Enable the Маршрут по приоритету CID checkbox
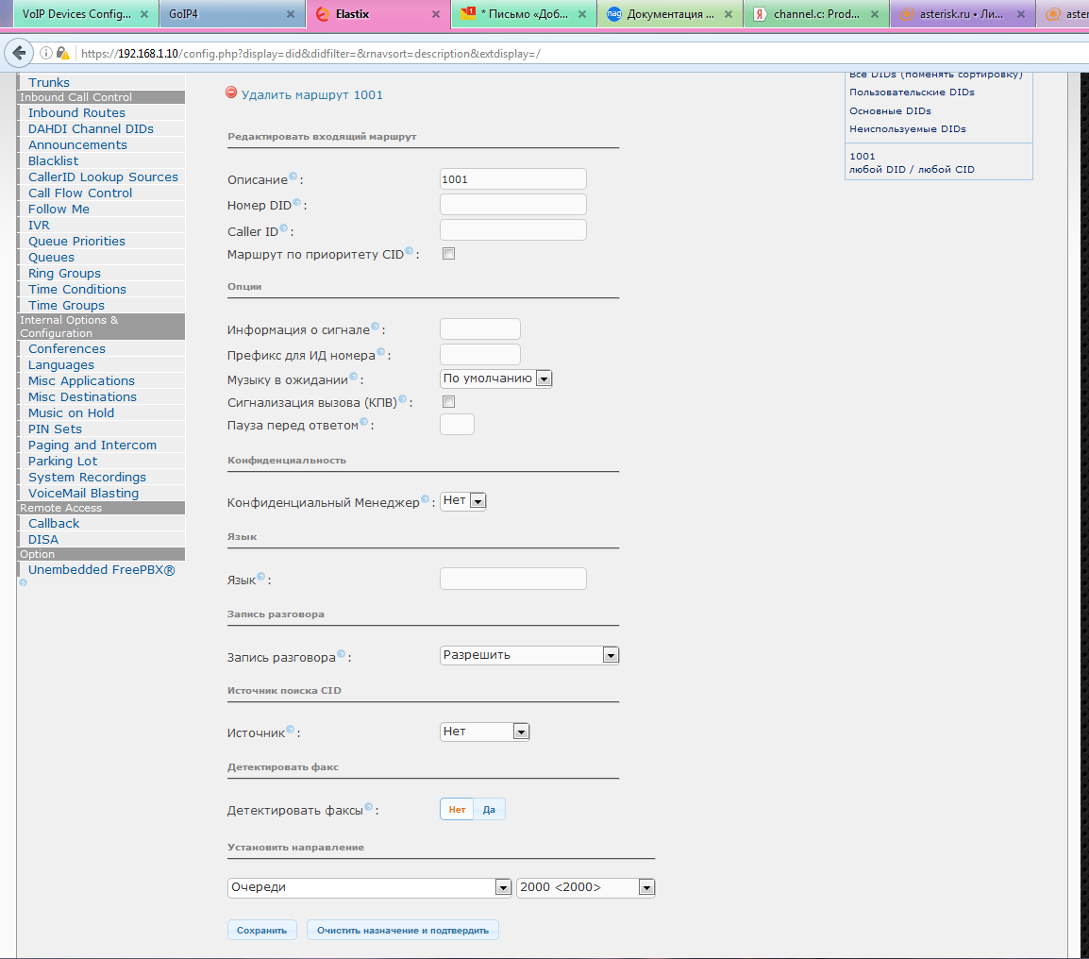1089x959 pixels. [449, 254]
